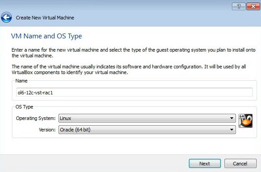Click the OS Type group label

pyautogui.click(x=24, y=107)
